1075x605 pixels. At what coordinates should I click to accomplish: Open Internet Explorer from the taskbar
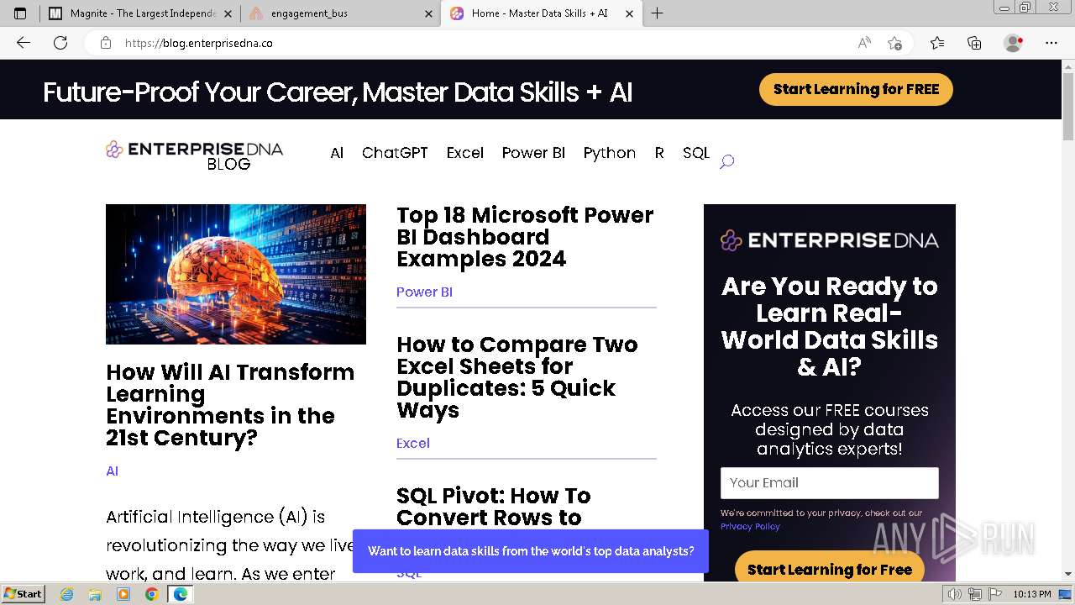coord(67,594)
